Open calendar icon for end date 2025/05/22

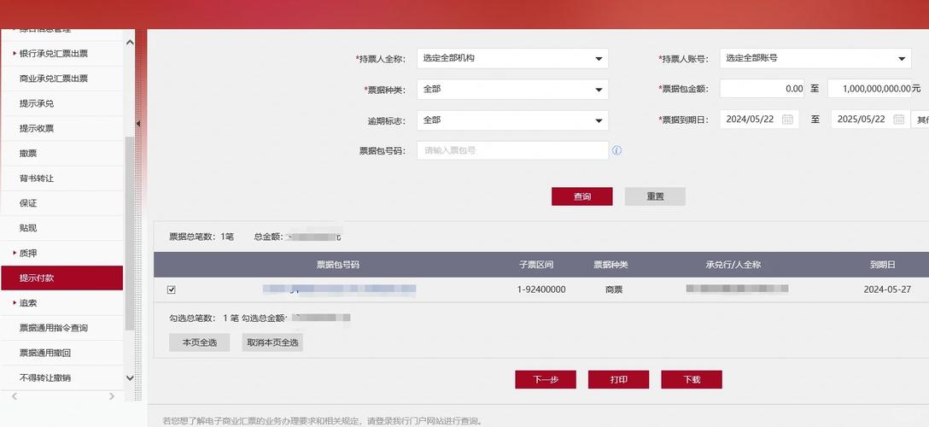pyautogui.click(x=898, y=119)
